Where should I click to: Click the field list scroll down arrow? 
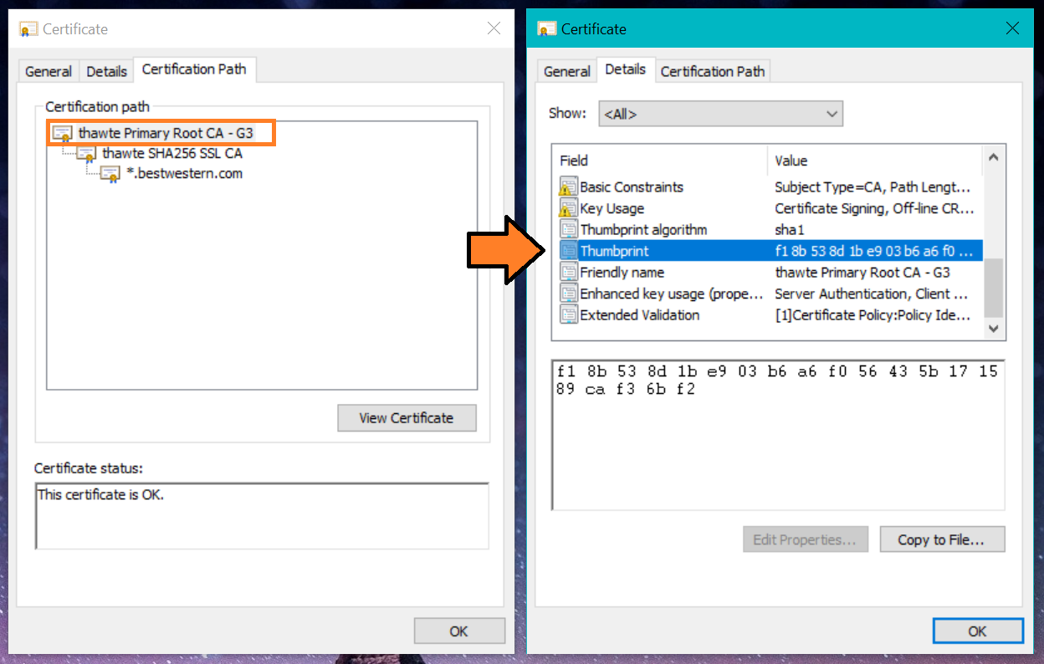click(x=994, y=329)
